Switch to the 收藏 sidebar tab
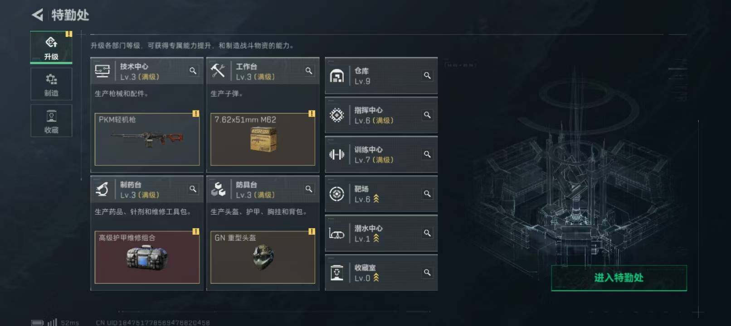 (51, 121)
